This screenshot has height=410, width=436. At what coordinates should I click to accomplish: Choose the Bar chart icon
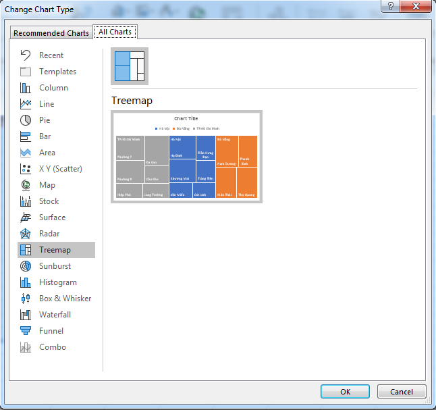[26, 136]
